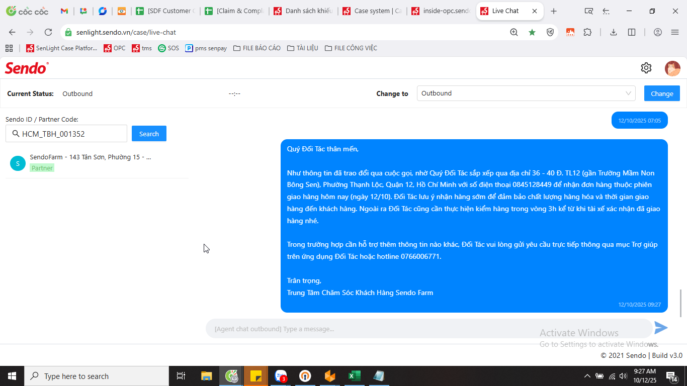The height and width of the screenshot is (386, 687).
Task: Send the chat message with paper plane icon
Action: tap(661, 328)
